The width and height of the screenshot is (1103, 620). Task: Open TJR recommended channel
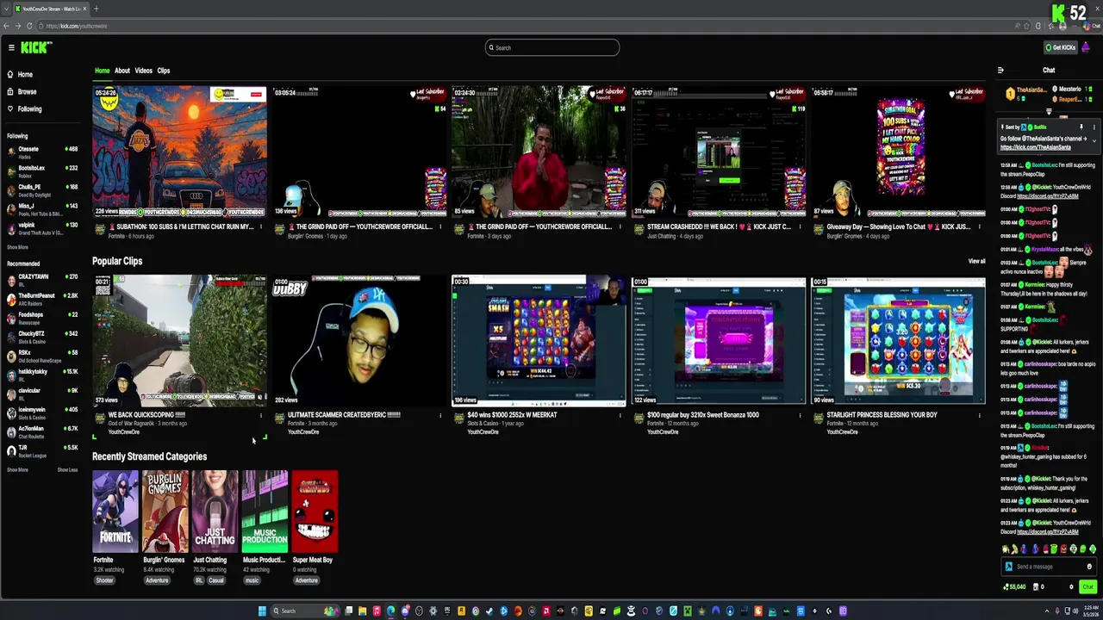coord(42,449)
